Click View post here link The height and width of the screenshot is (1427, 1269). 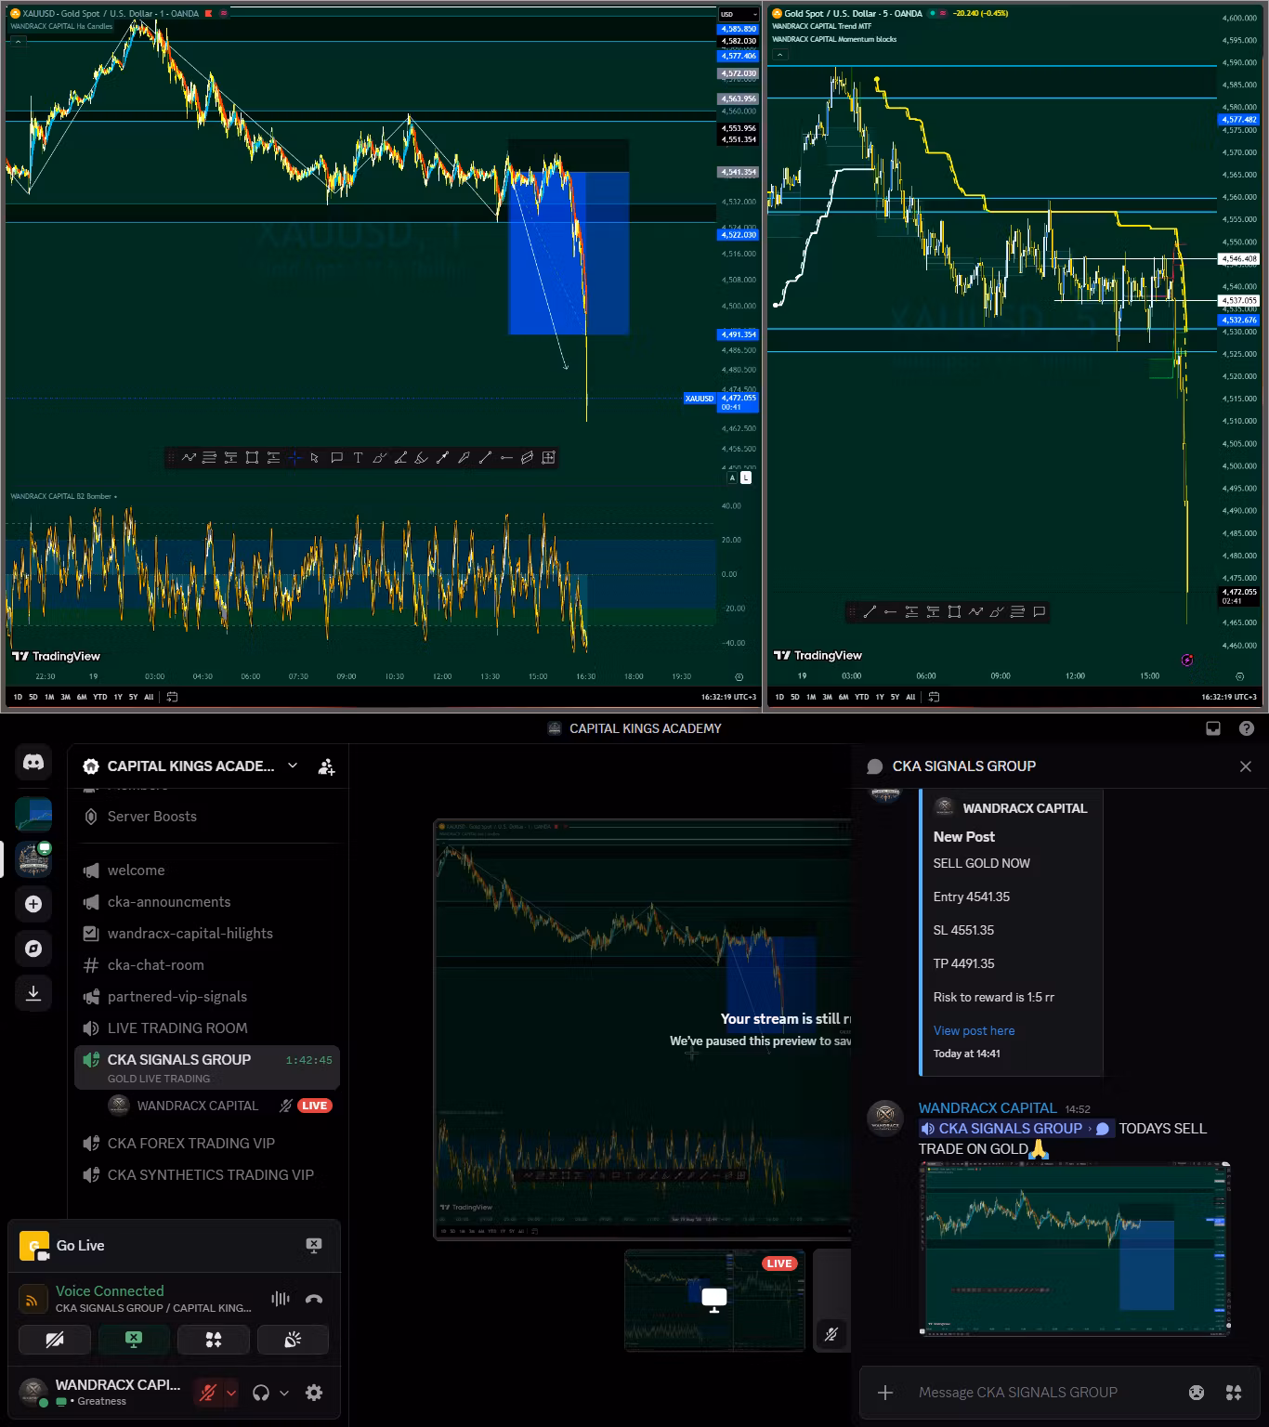tap(974, 1030)
